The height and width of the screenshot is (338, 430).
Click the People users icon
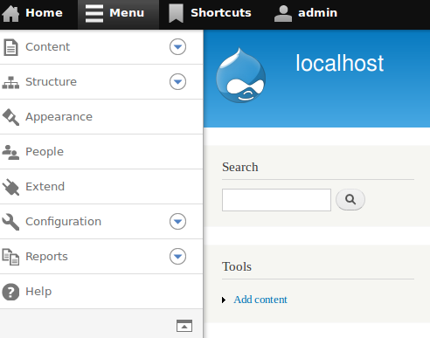[10, 152]
